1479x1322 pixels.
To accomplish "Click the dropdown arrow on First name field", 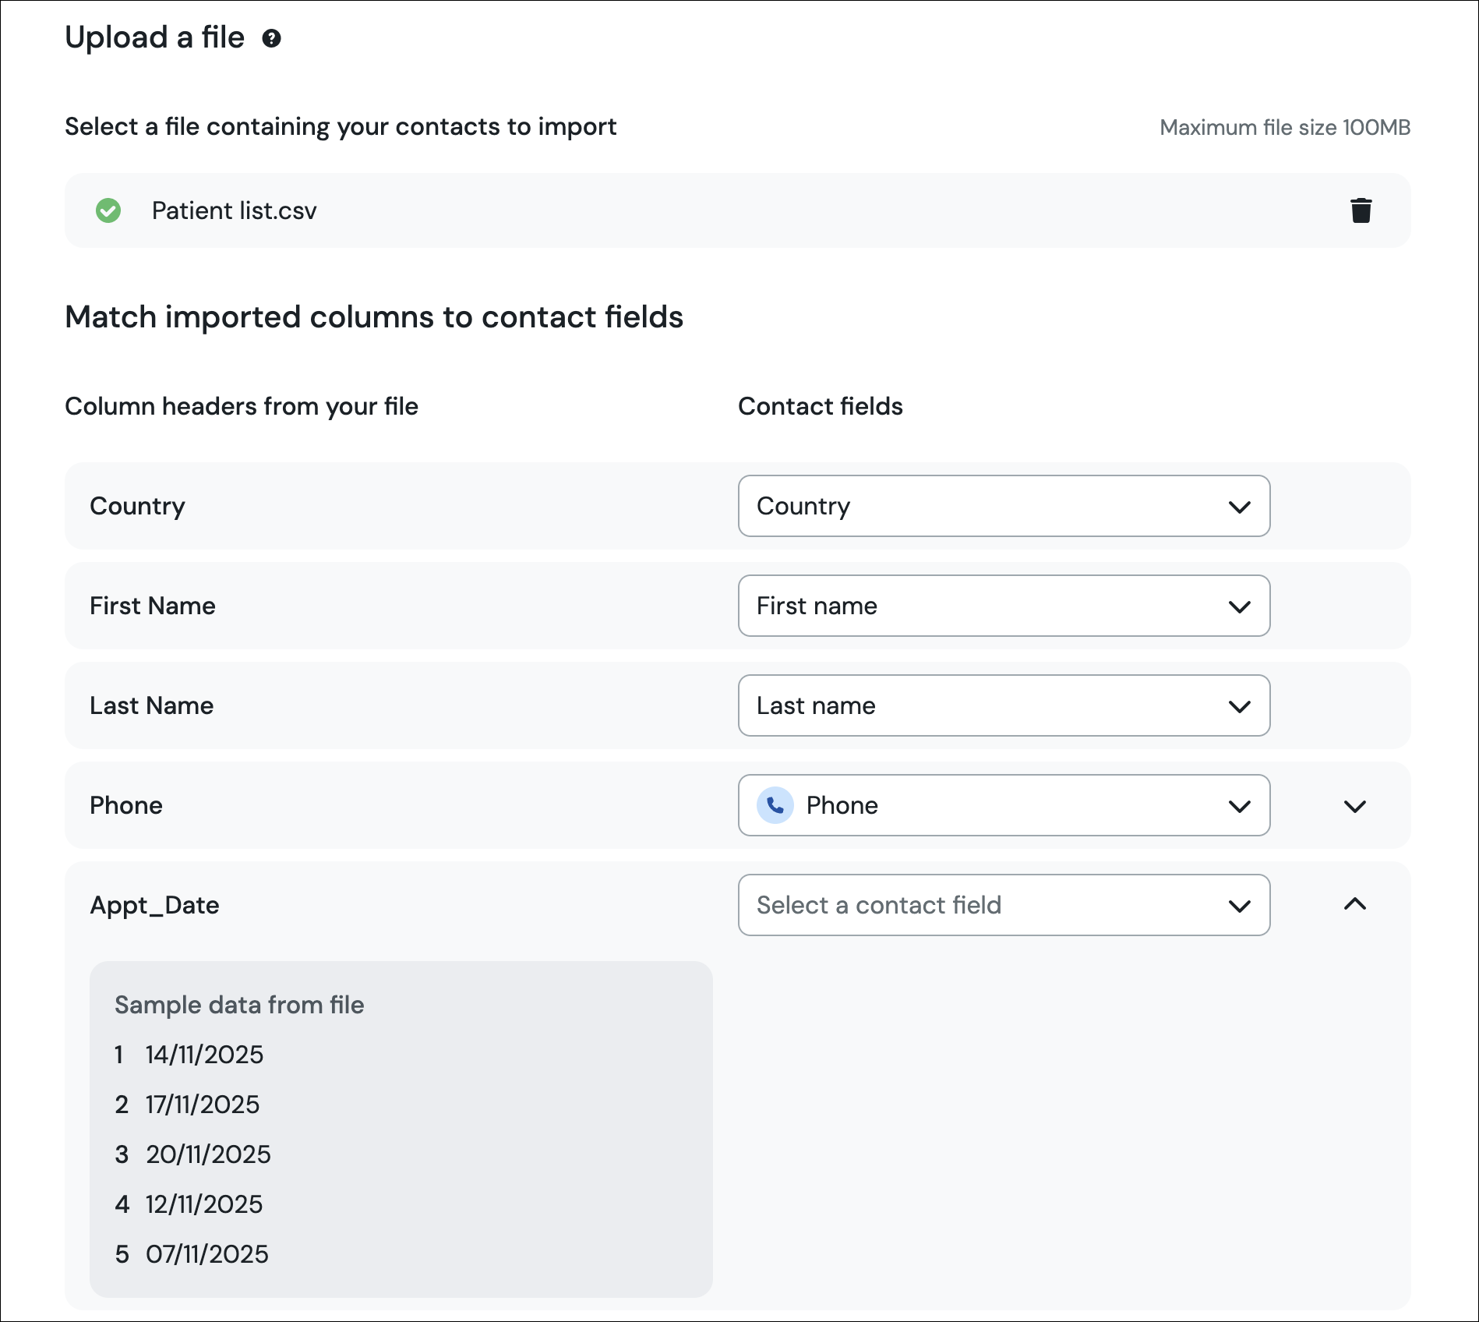I will pyautogui.click(x=1240, y=606).
